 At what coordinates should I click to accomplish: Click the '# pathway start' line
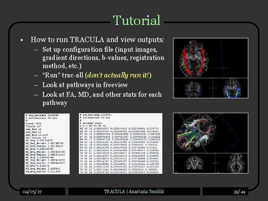91,123
